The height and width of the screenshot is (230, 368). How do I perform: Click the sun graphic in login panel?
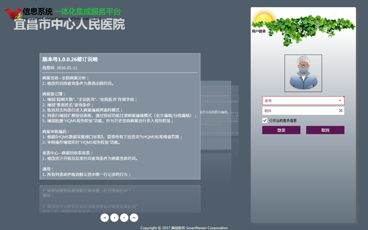[264, 19]
